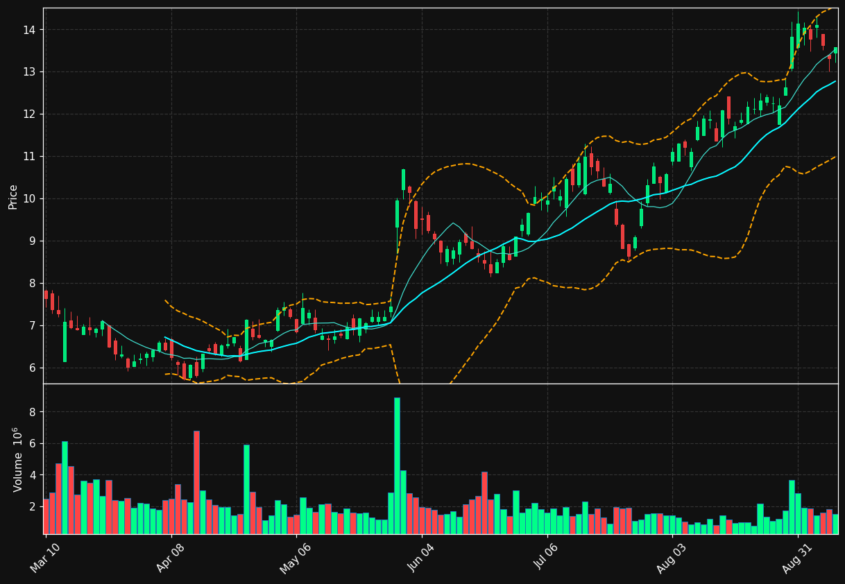Select the 'May 06' date label

coord(296,557)
